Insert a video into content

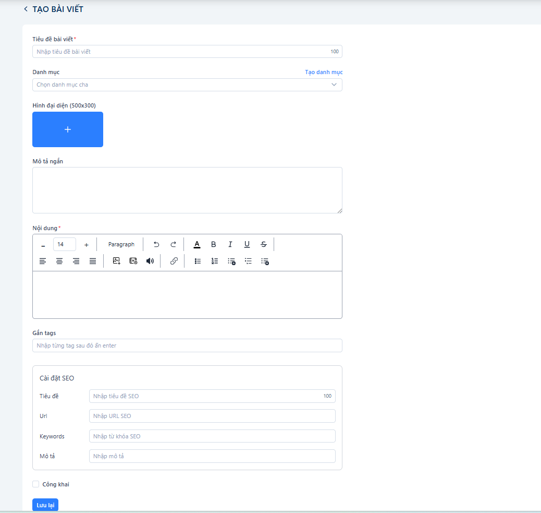pos(133,261)
